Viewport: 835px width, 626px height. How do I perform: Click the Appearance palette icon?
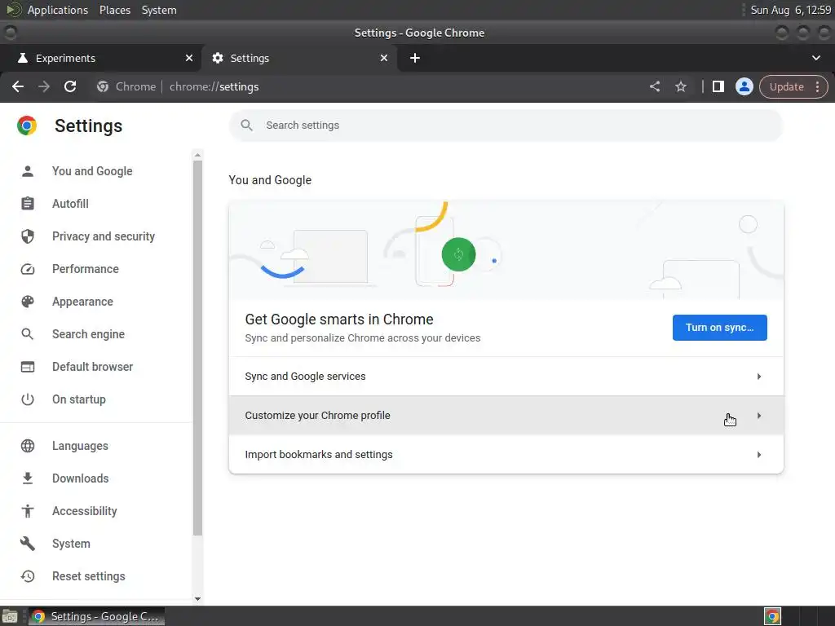click(x=28, y=302)
